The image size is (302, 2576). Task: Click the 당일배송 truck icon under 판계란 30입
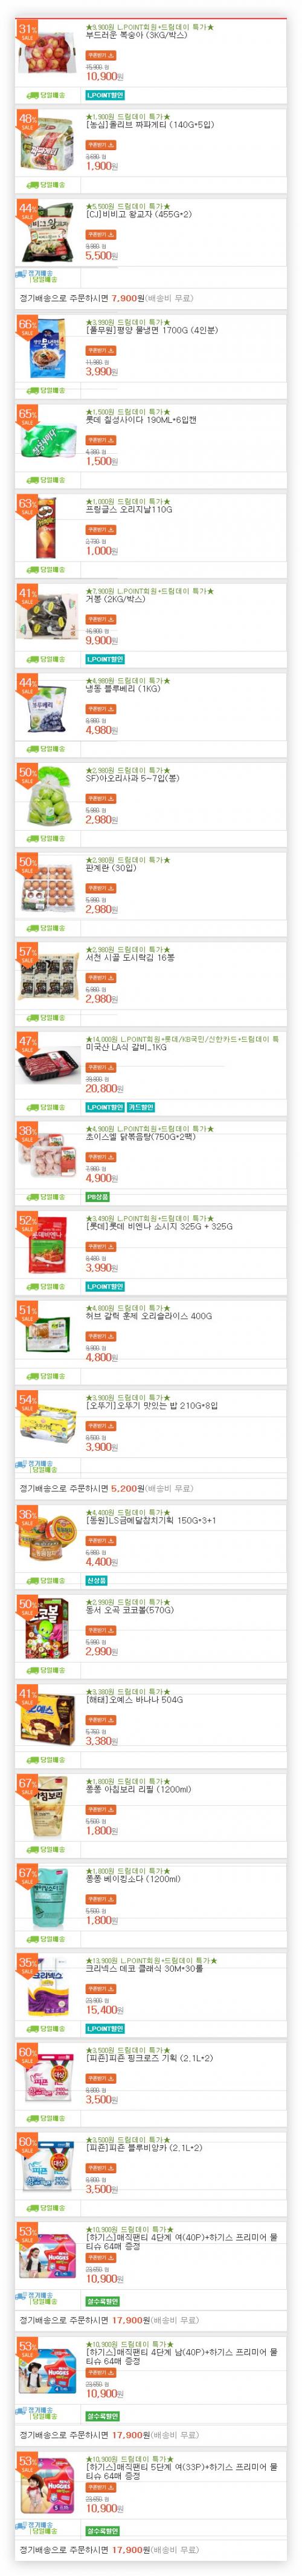[x=33, y=928]
